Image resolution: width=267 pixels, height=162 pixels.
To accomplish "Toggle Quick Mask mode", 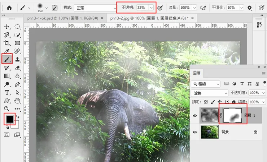I will 6,135.
